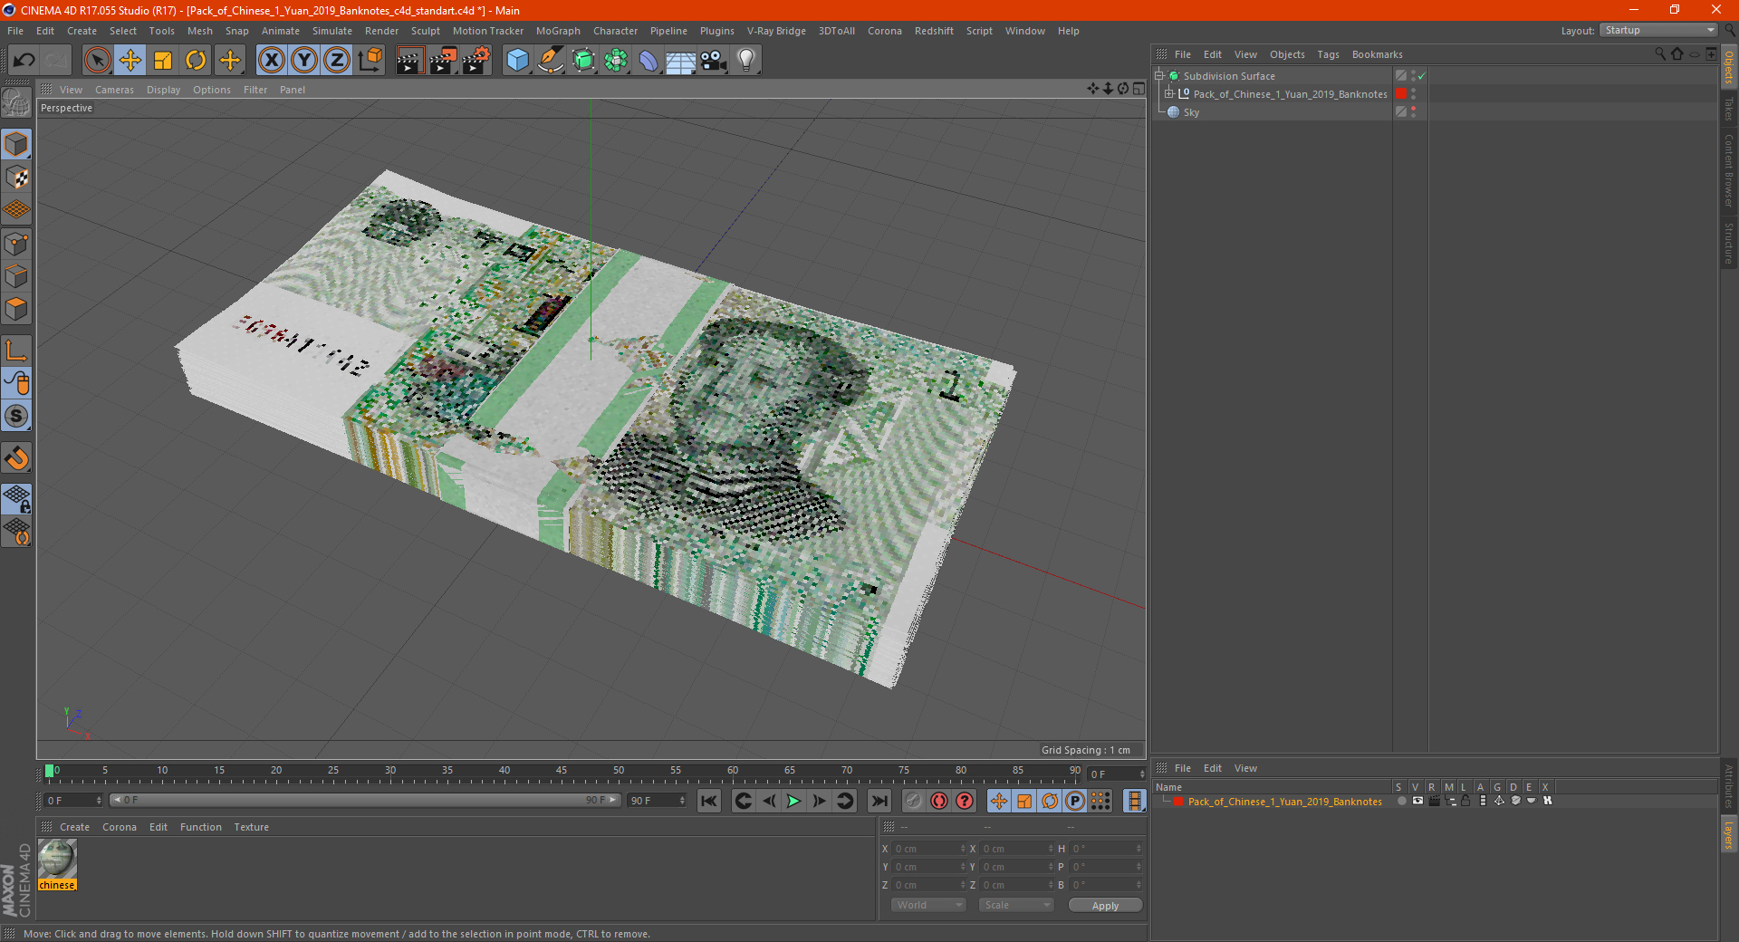Toggle X axis lock
1739x942 pixels.
(x=271, y=61)
